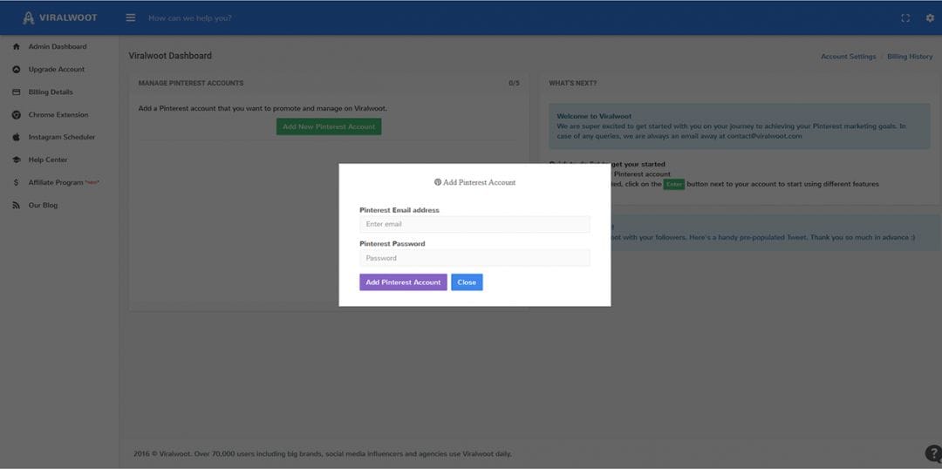The image size is (942, 469).
Task: Open the Billing History link
Action: pyautogui.click(x=910, y=57)
